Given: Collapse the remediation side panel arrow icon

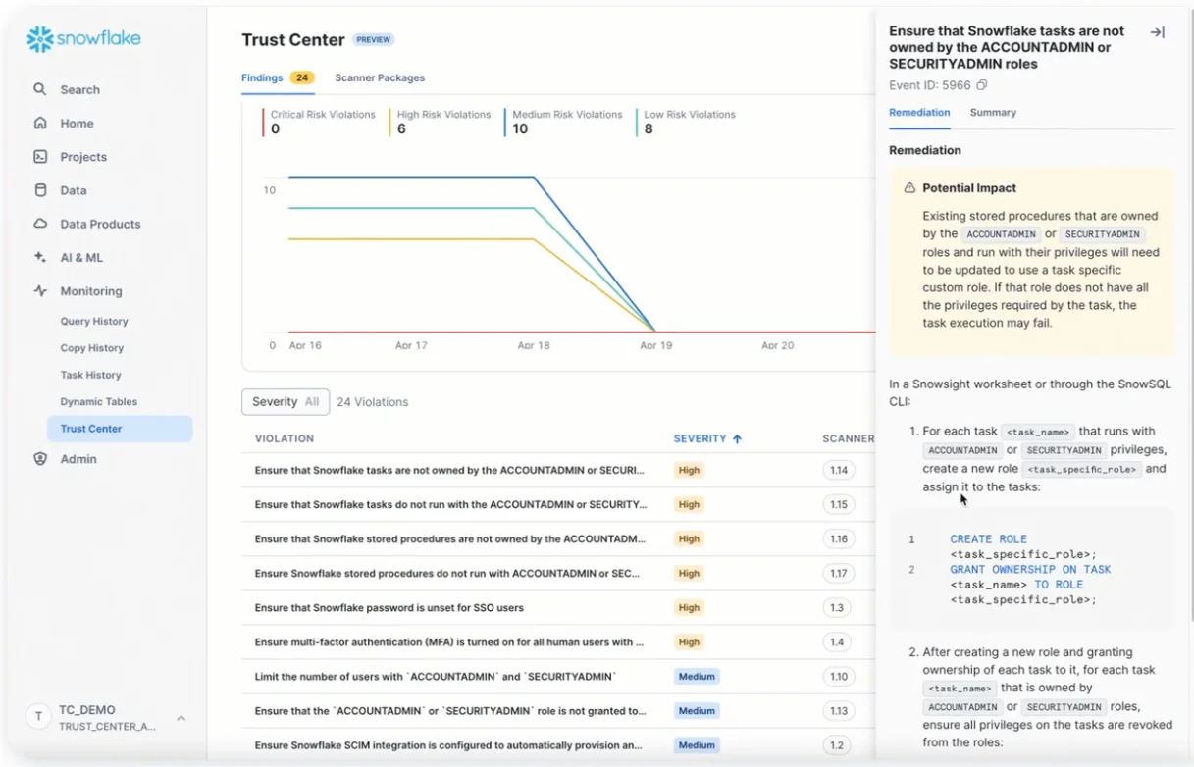Looking at the screenshot, I should 1158,32.
